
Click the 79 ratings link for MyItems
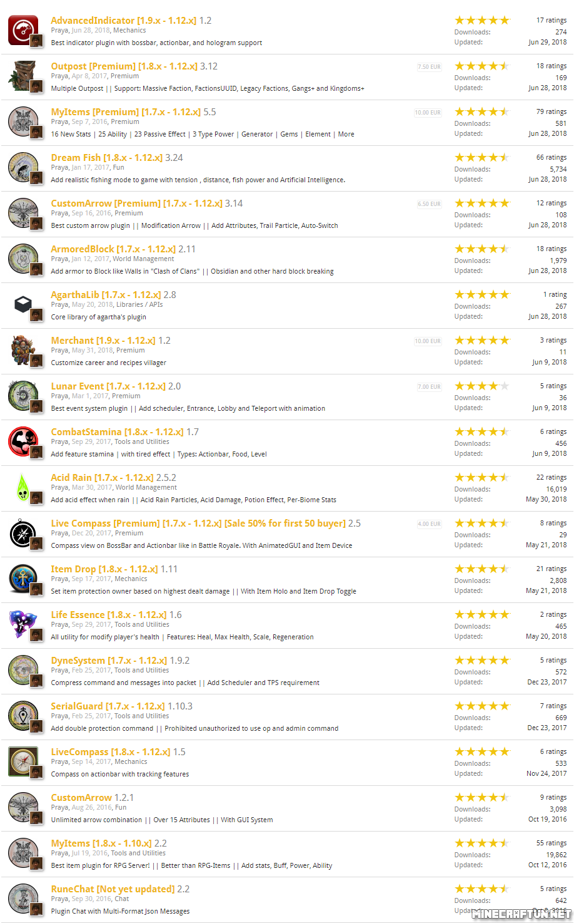click(551, 111)
